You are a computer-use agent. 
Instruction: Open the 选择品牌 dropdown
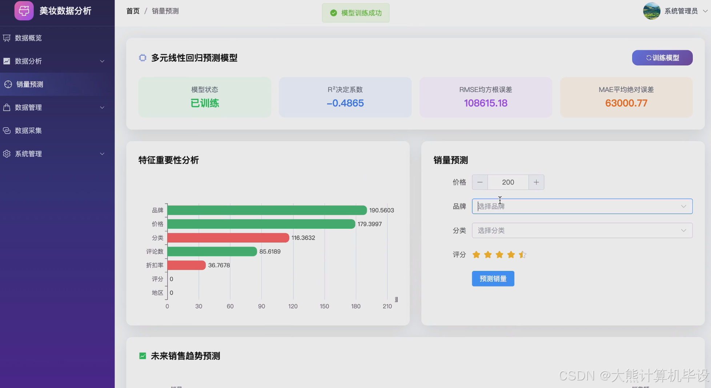click(582, 206)
